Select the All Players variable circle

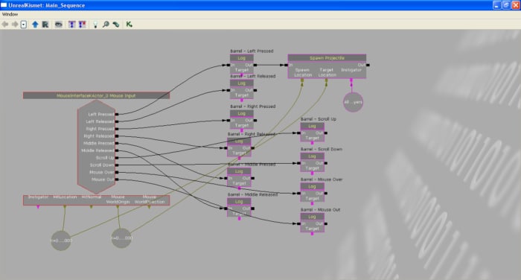point(353,102)
